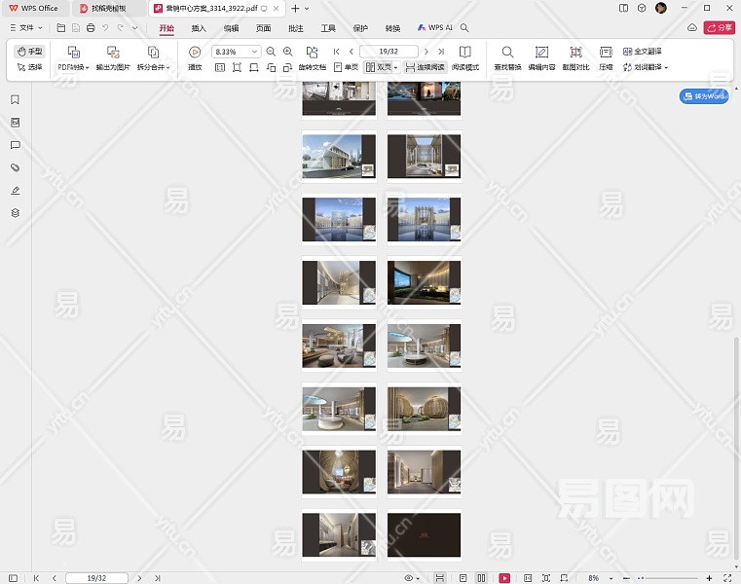Expand the 8.33% zoom dropdown
The height and width of the screenshot is (584, 741).
coord(255,52)
